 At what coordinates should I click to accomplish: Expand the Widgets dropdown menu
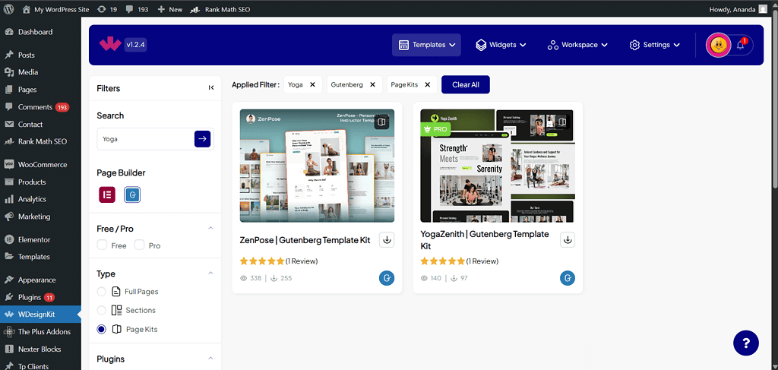point(501,45)
